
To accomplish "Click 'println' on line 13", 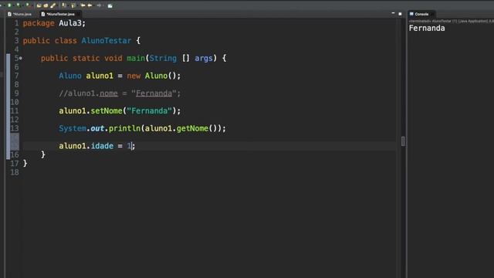I will 124,129.
